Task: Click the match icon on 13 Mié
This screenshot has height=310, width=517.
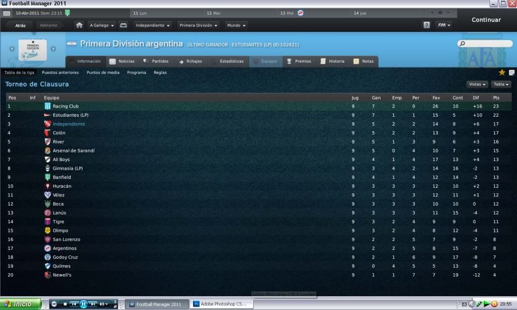Action: [x=300, y=13]
